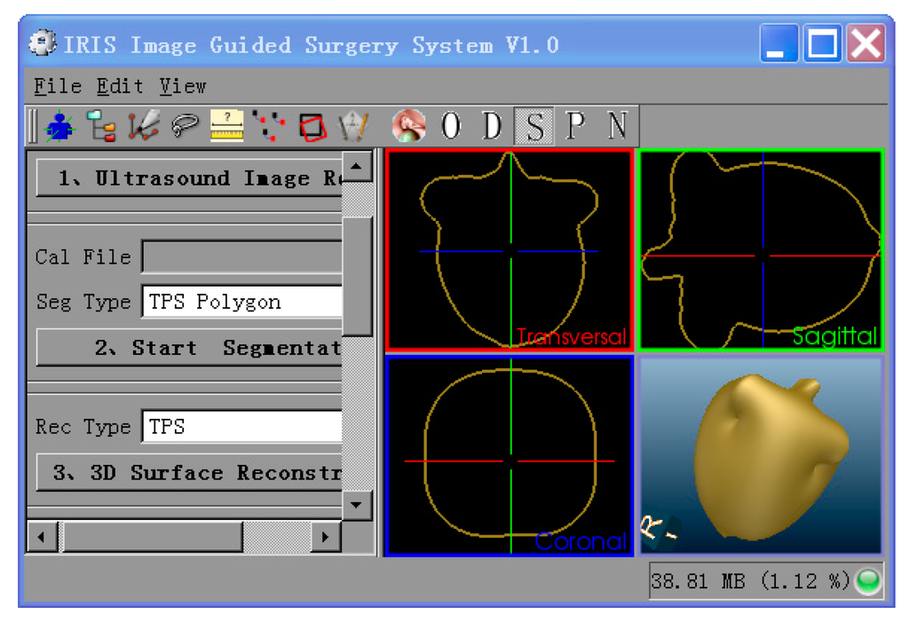Toggle the O mode toolbar button
Viewport: 909px width, 623px height.
(x=451, y=127)
